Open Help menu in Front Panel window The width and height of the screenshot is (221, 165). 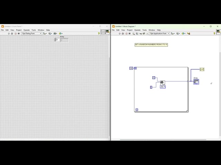[x=48, y=30]
